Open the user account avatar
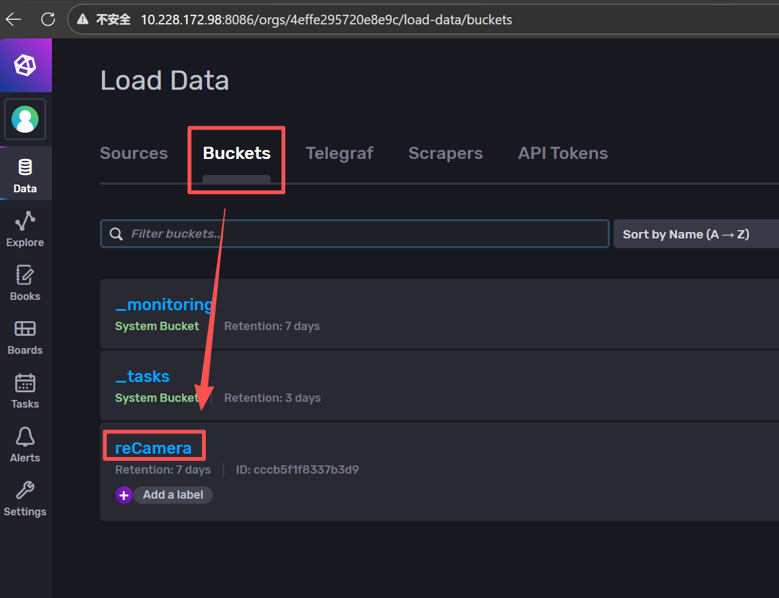Screen dimensions: 779x598 point(25,119)
